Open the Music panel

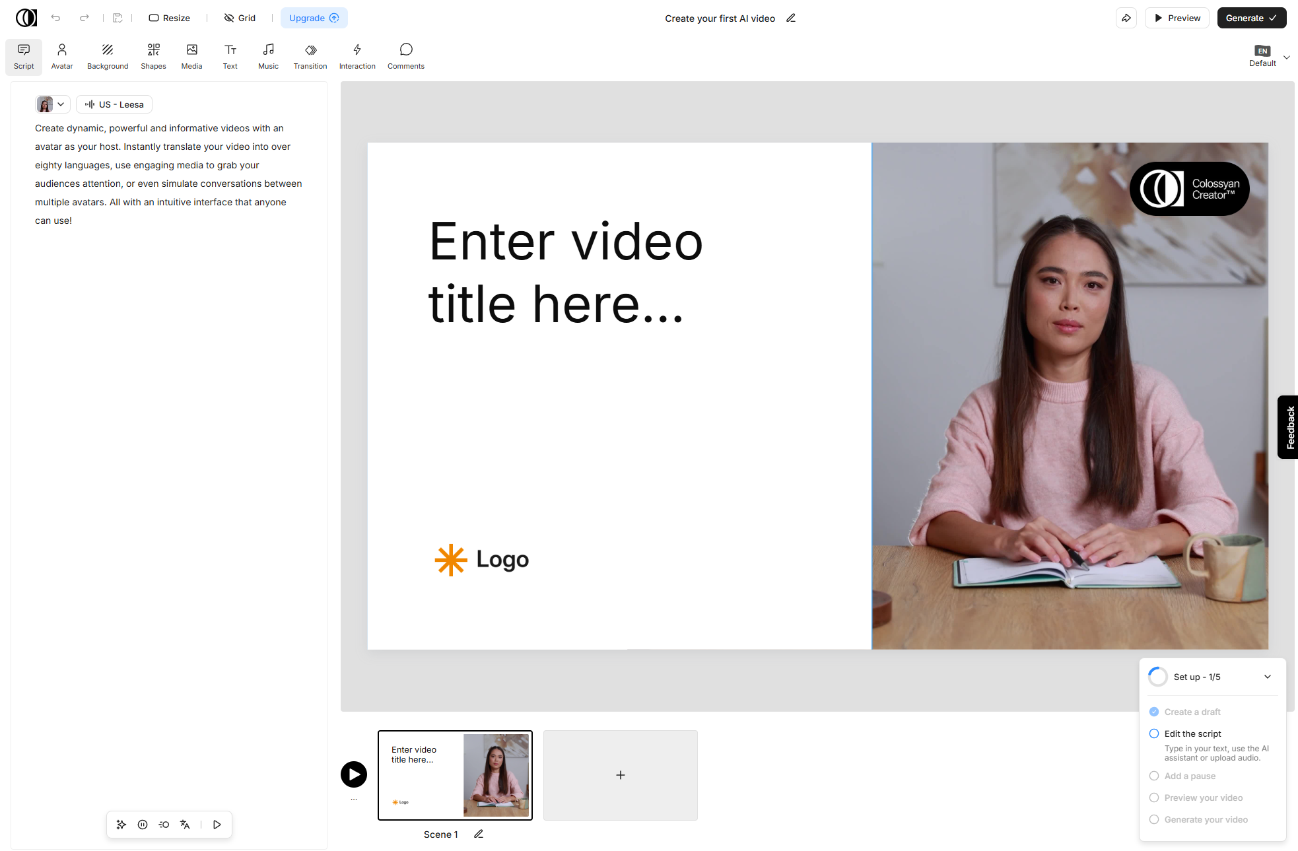[x=268, y=56]
